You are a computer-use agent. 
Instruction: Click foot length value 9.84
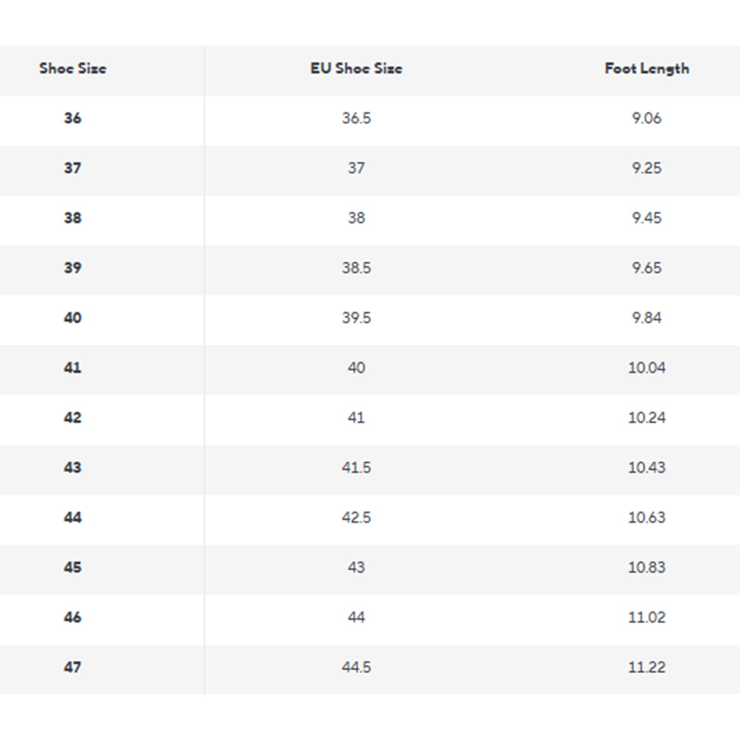pos(647,318)
